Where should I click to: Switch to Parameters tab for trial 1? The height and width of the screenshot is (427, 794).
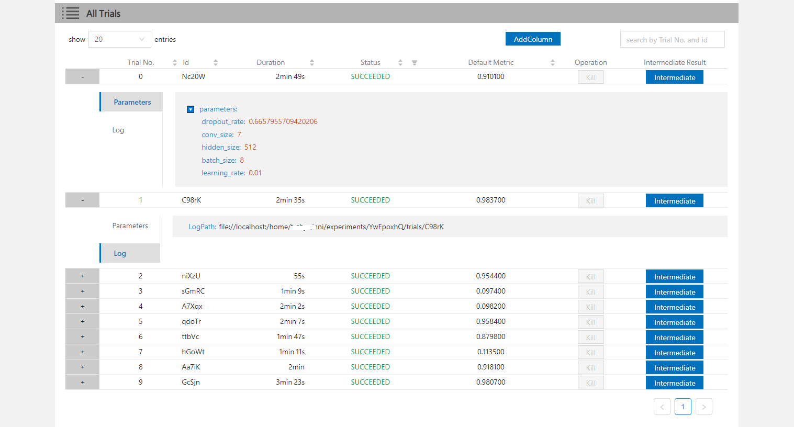click(130, 226)
